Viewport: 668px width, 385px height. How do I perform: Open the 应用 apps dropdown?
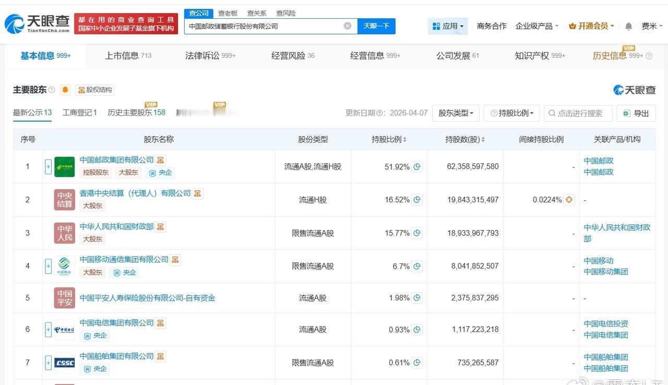point(448,26)
